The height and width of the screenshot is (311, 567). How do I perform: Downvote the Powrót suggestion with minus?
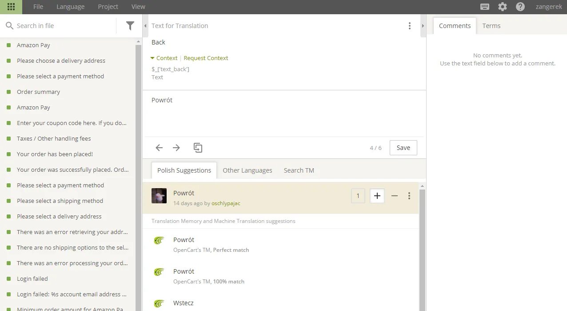click(395, 196)
